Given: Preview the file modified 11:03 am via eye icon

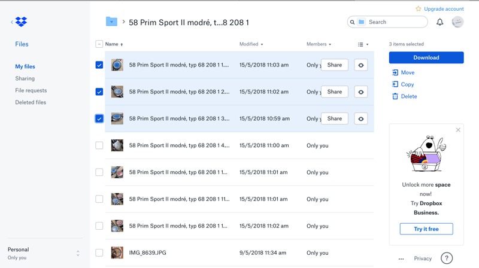Looking at the screenshot, I should pyautogui.click(x=361, y=65).
